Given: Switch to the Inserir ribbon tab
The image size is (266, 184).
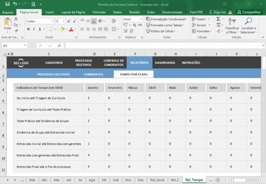Looking at the screenshot, I should (x=50, y=12).
